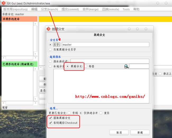Click the 当前分支: master label

[13, 14]
